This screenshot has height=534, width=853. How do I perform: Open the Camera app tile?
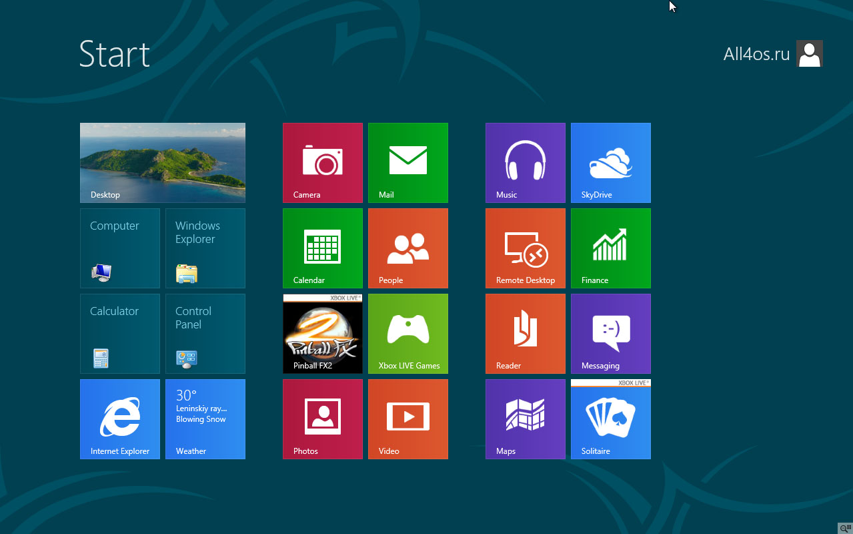(x=323, y=163)
